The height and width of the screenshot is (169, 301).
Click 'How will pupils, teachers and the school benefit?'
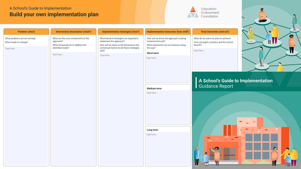point(213,44)
